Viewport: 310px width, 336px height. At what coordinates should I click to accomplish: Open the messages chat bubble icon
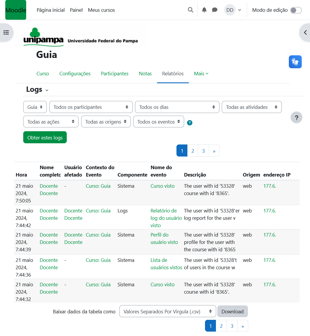click(x=215, y=10)
